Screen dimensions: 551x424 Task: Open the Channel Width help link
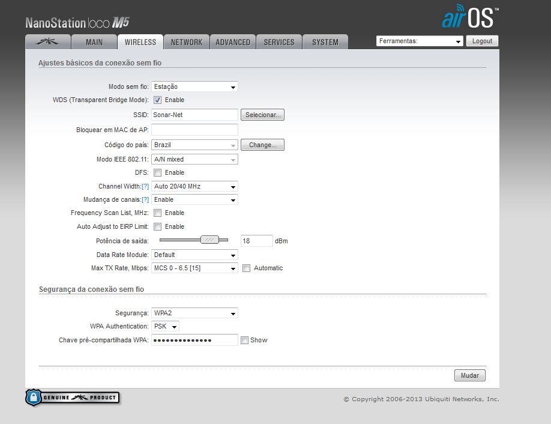tap(145, 186)
